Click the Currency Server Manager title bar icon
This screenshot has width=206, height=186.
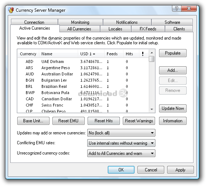[11, 10]
